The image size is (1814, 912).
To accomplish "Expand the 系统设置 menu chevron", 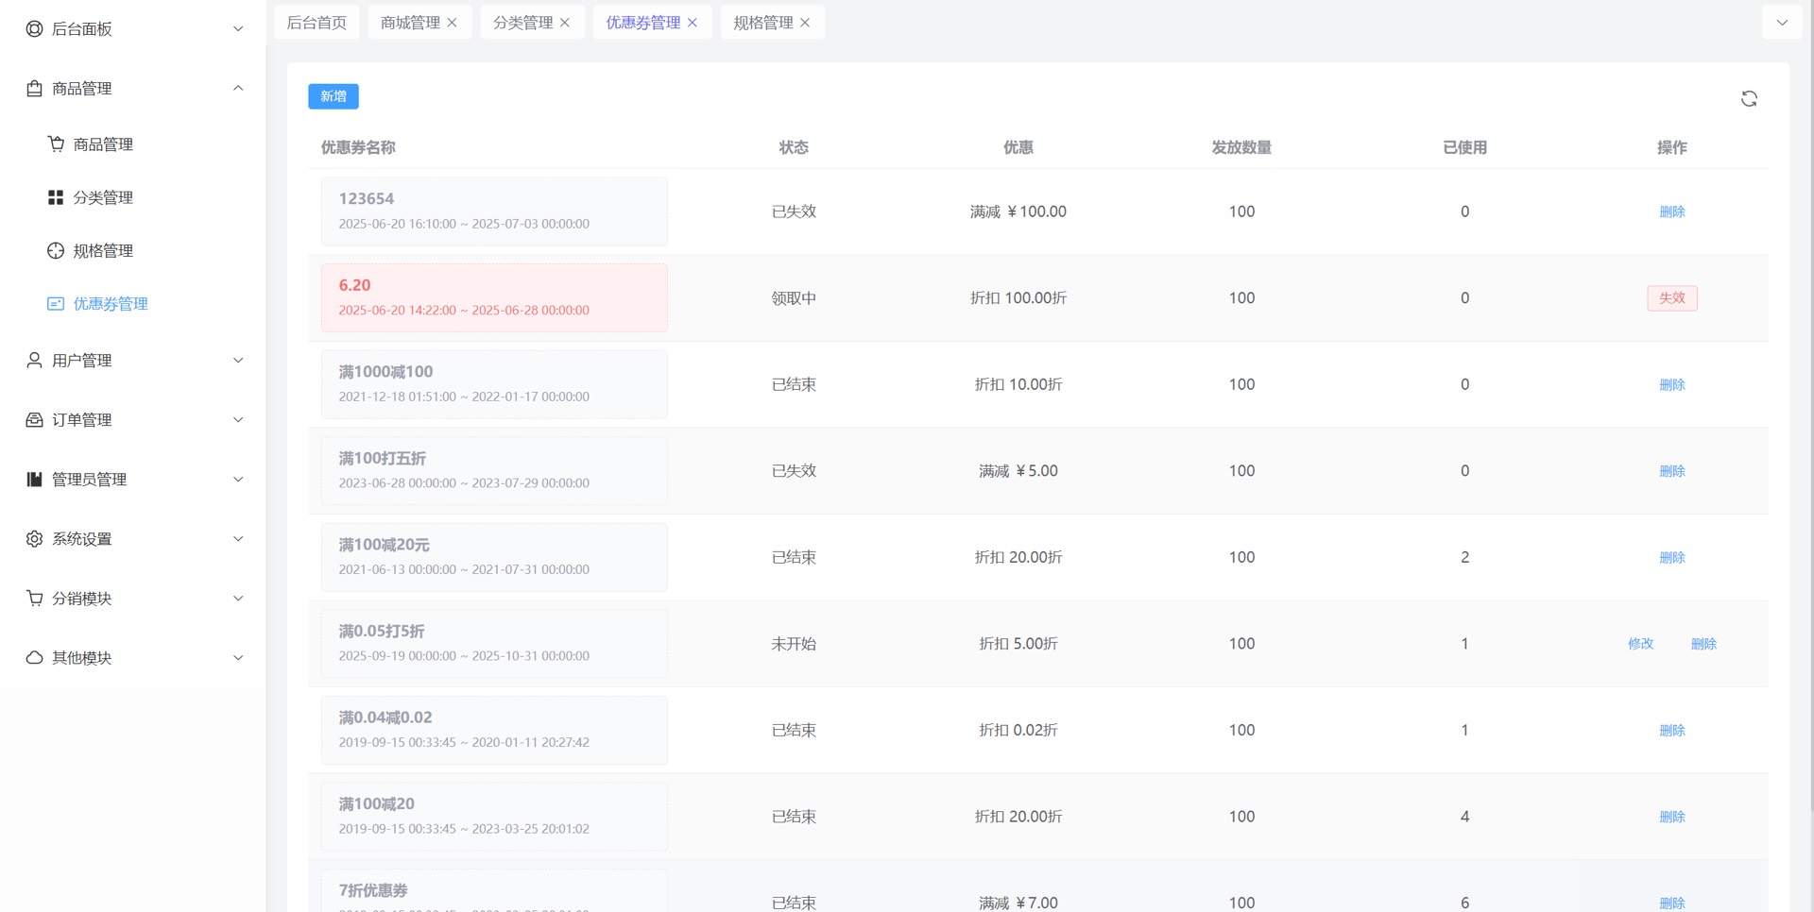I will pos(238,539).
